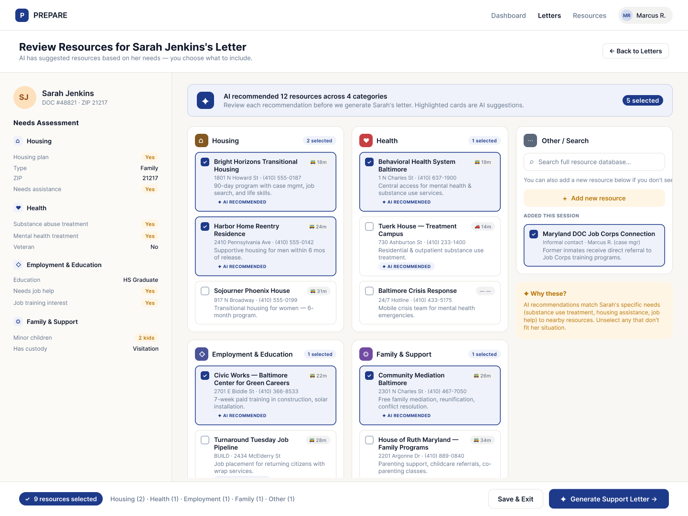The width and height of the screenshot is (688, 516).
Task: Click the Health category heart icon
Action: point(365,140)
